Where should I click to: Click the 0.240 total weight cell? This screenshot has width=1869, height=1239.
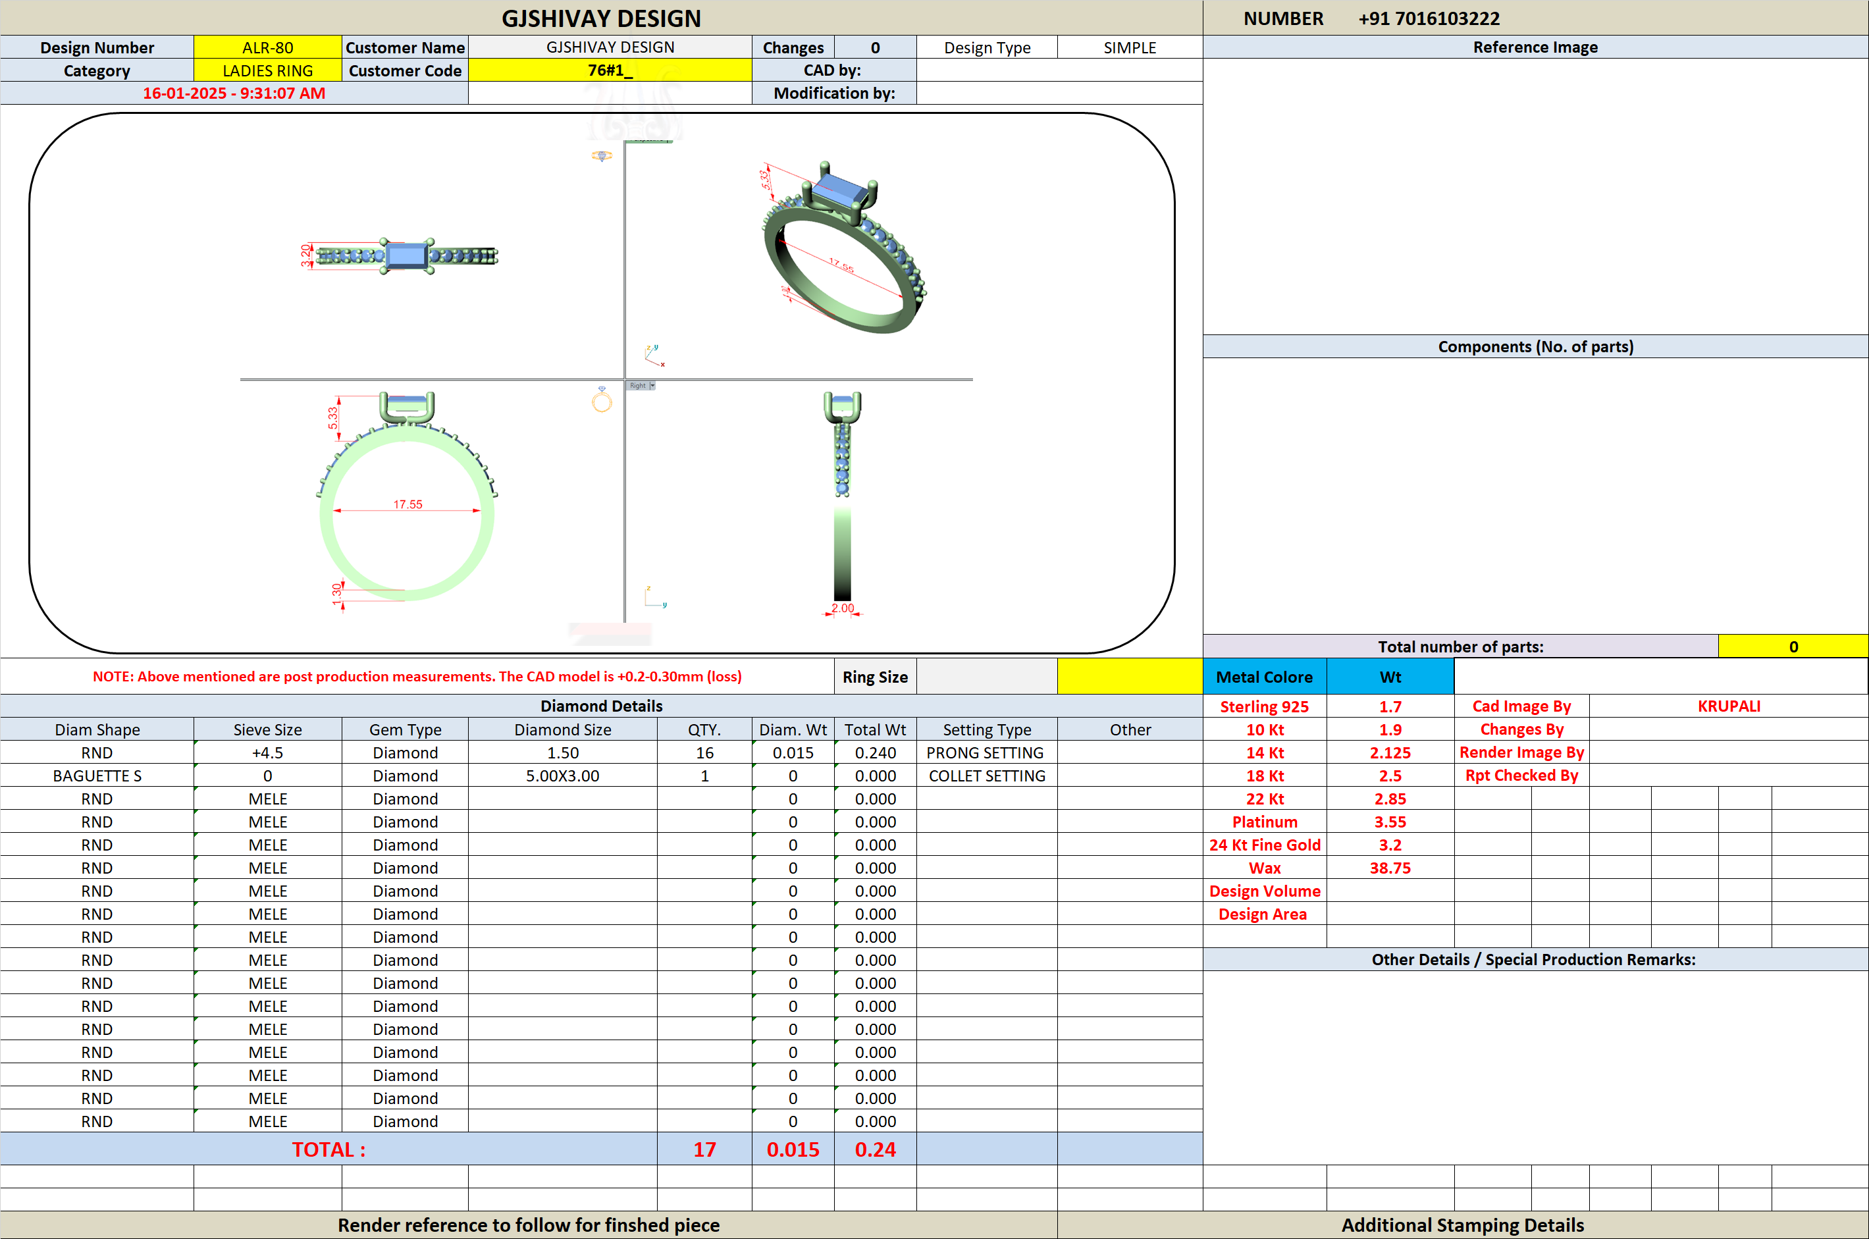coord(876,752)
